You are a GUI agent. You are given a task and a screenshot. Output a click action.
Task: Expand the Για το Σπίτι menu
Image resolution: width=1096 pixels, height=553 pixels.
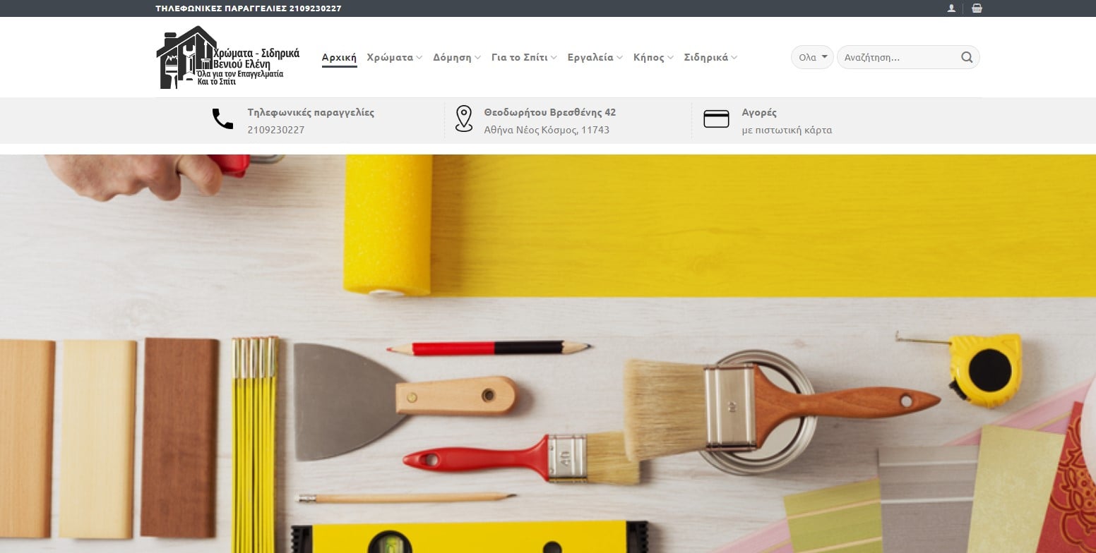[524, 57]
